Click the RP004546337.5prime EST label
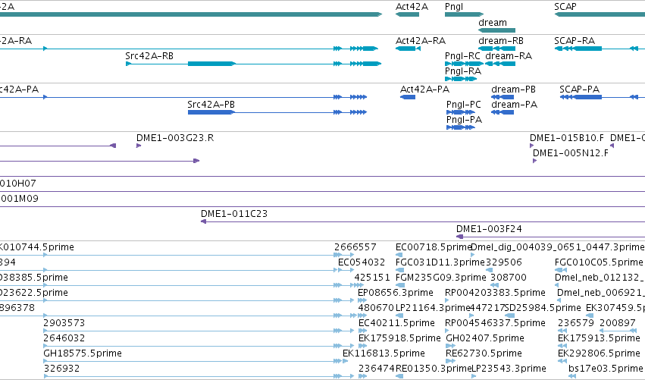 [x=495, y=323]
